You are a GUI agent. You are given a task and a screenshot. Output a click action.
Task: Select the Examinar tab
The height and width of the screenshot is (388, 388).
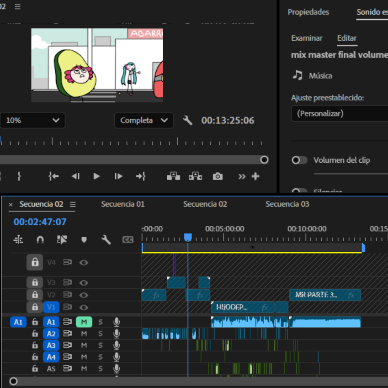tap(307, 38)
